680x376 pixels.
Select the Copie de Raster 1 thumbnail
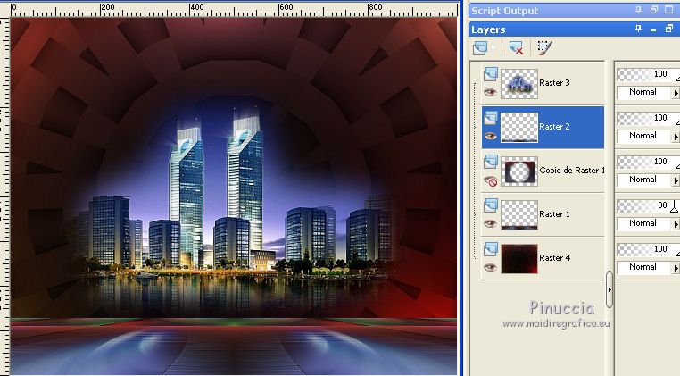coord(519,171)
